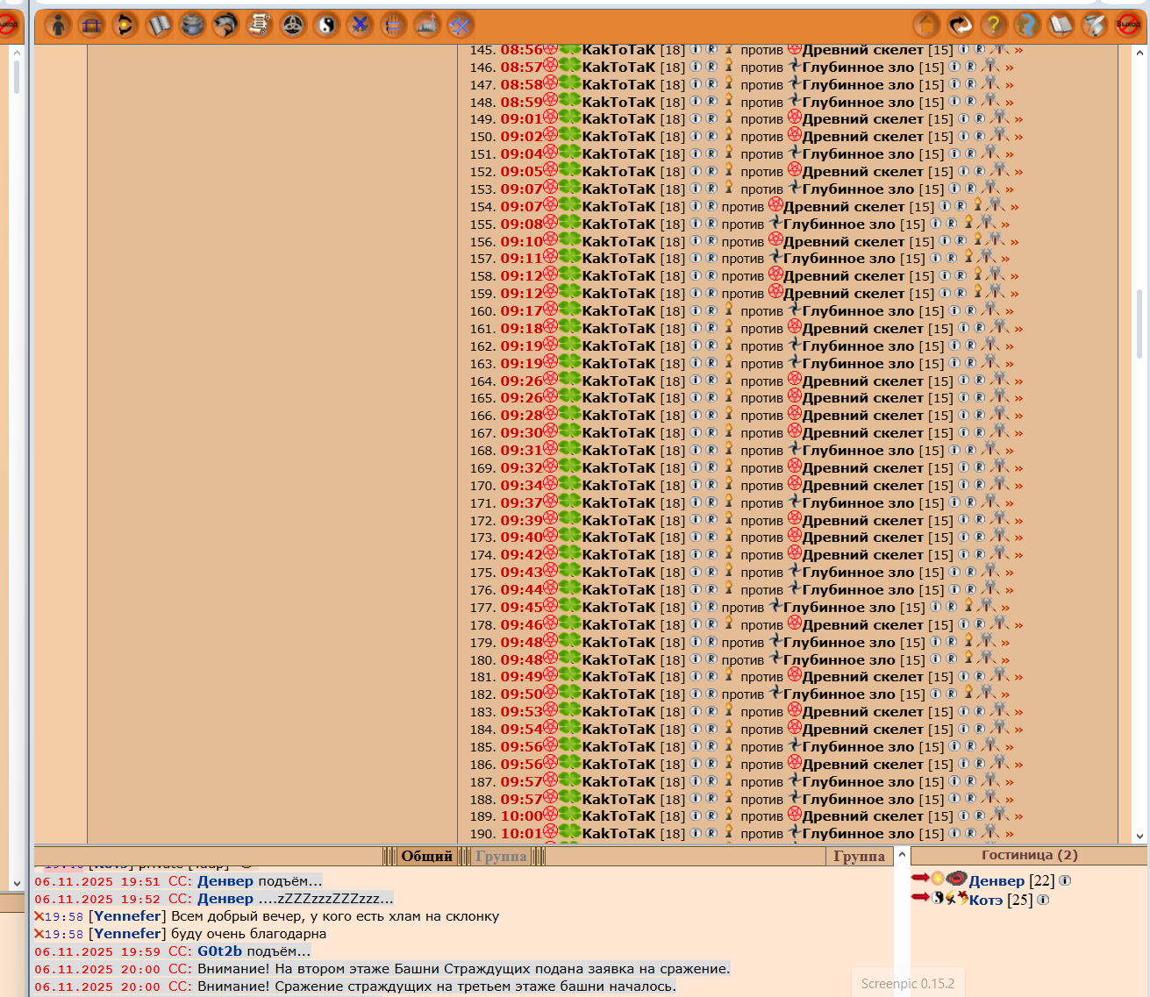The image size is (1150, 997).
Task: Open the fish toolbar icon
Action: [x=225, y=25]
